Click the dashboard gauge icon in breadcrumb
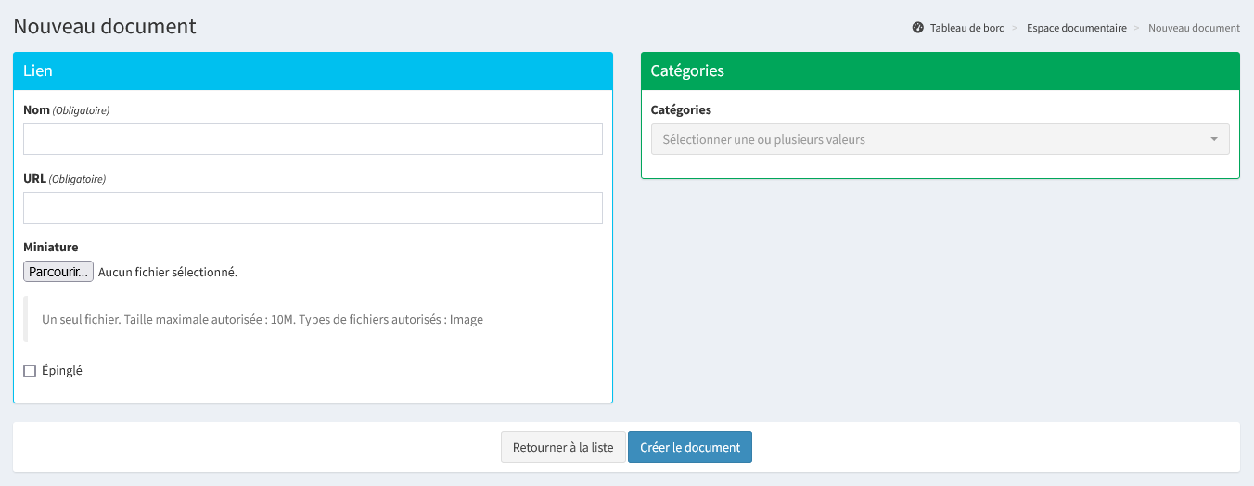 coord(918,28)
